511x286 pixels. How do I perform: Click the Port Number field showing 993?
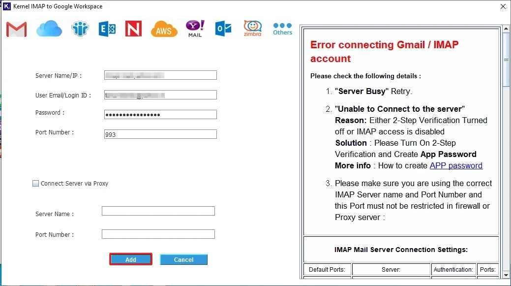[x=160, y=134]
